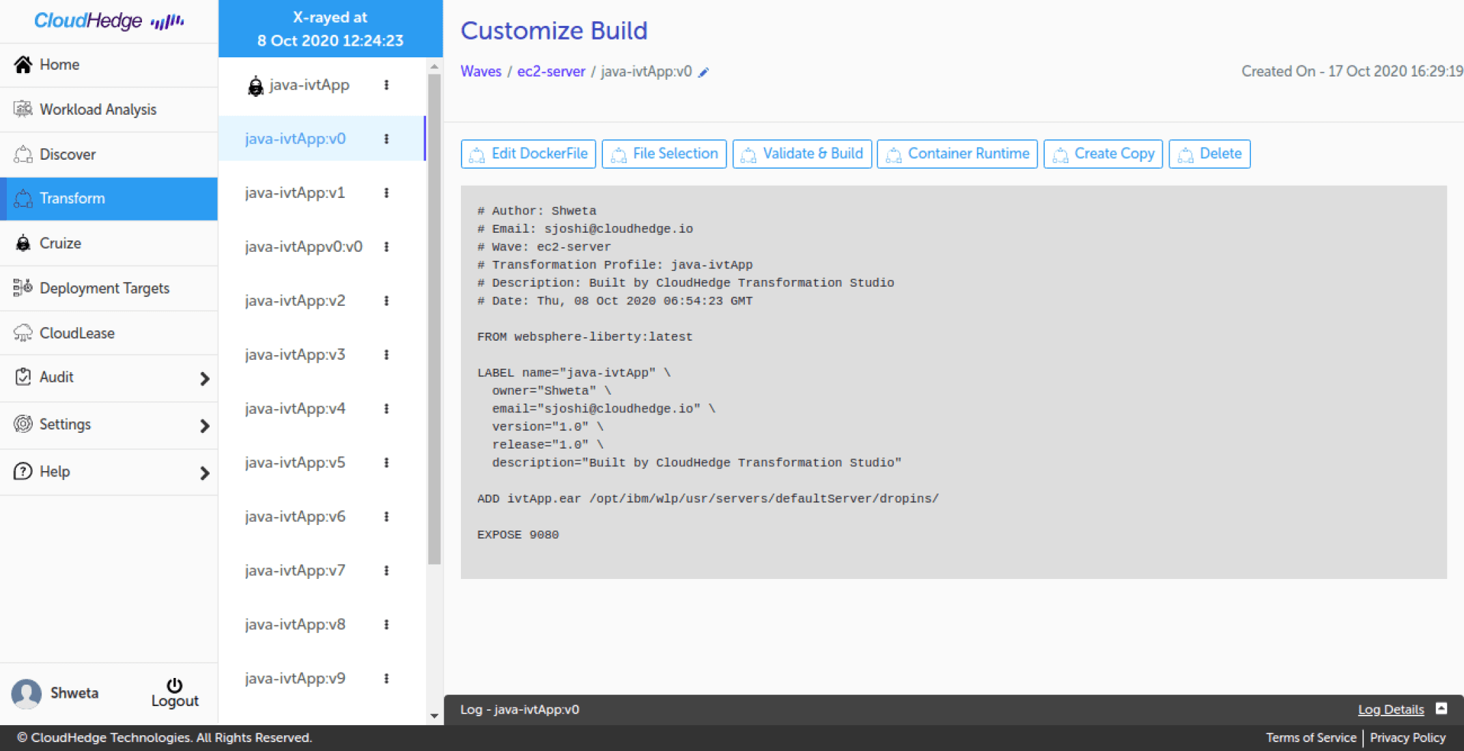The width and height of the screenshot is (1464, 751).
Task: Open the ec2-server breadcrumb link
Action: click(x=550, y=72)
